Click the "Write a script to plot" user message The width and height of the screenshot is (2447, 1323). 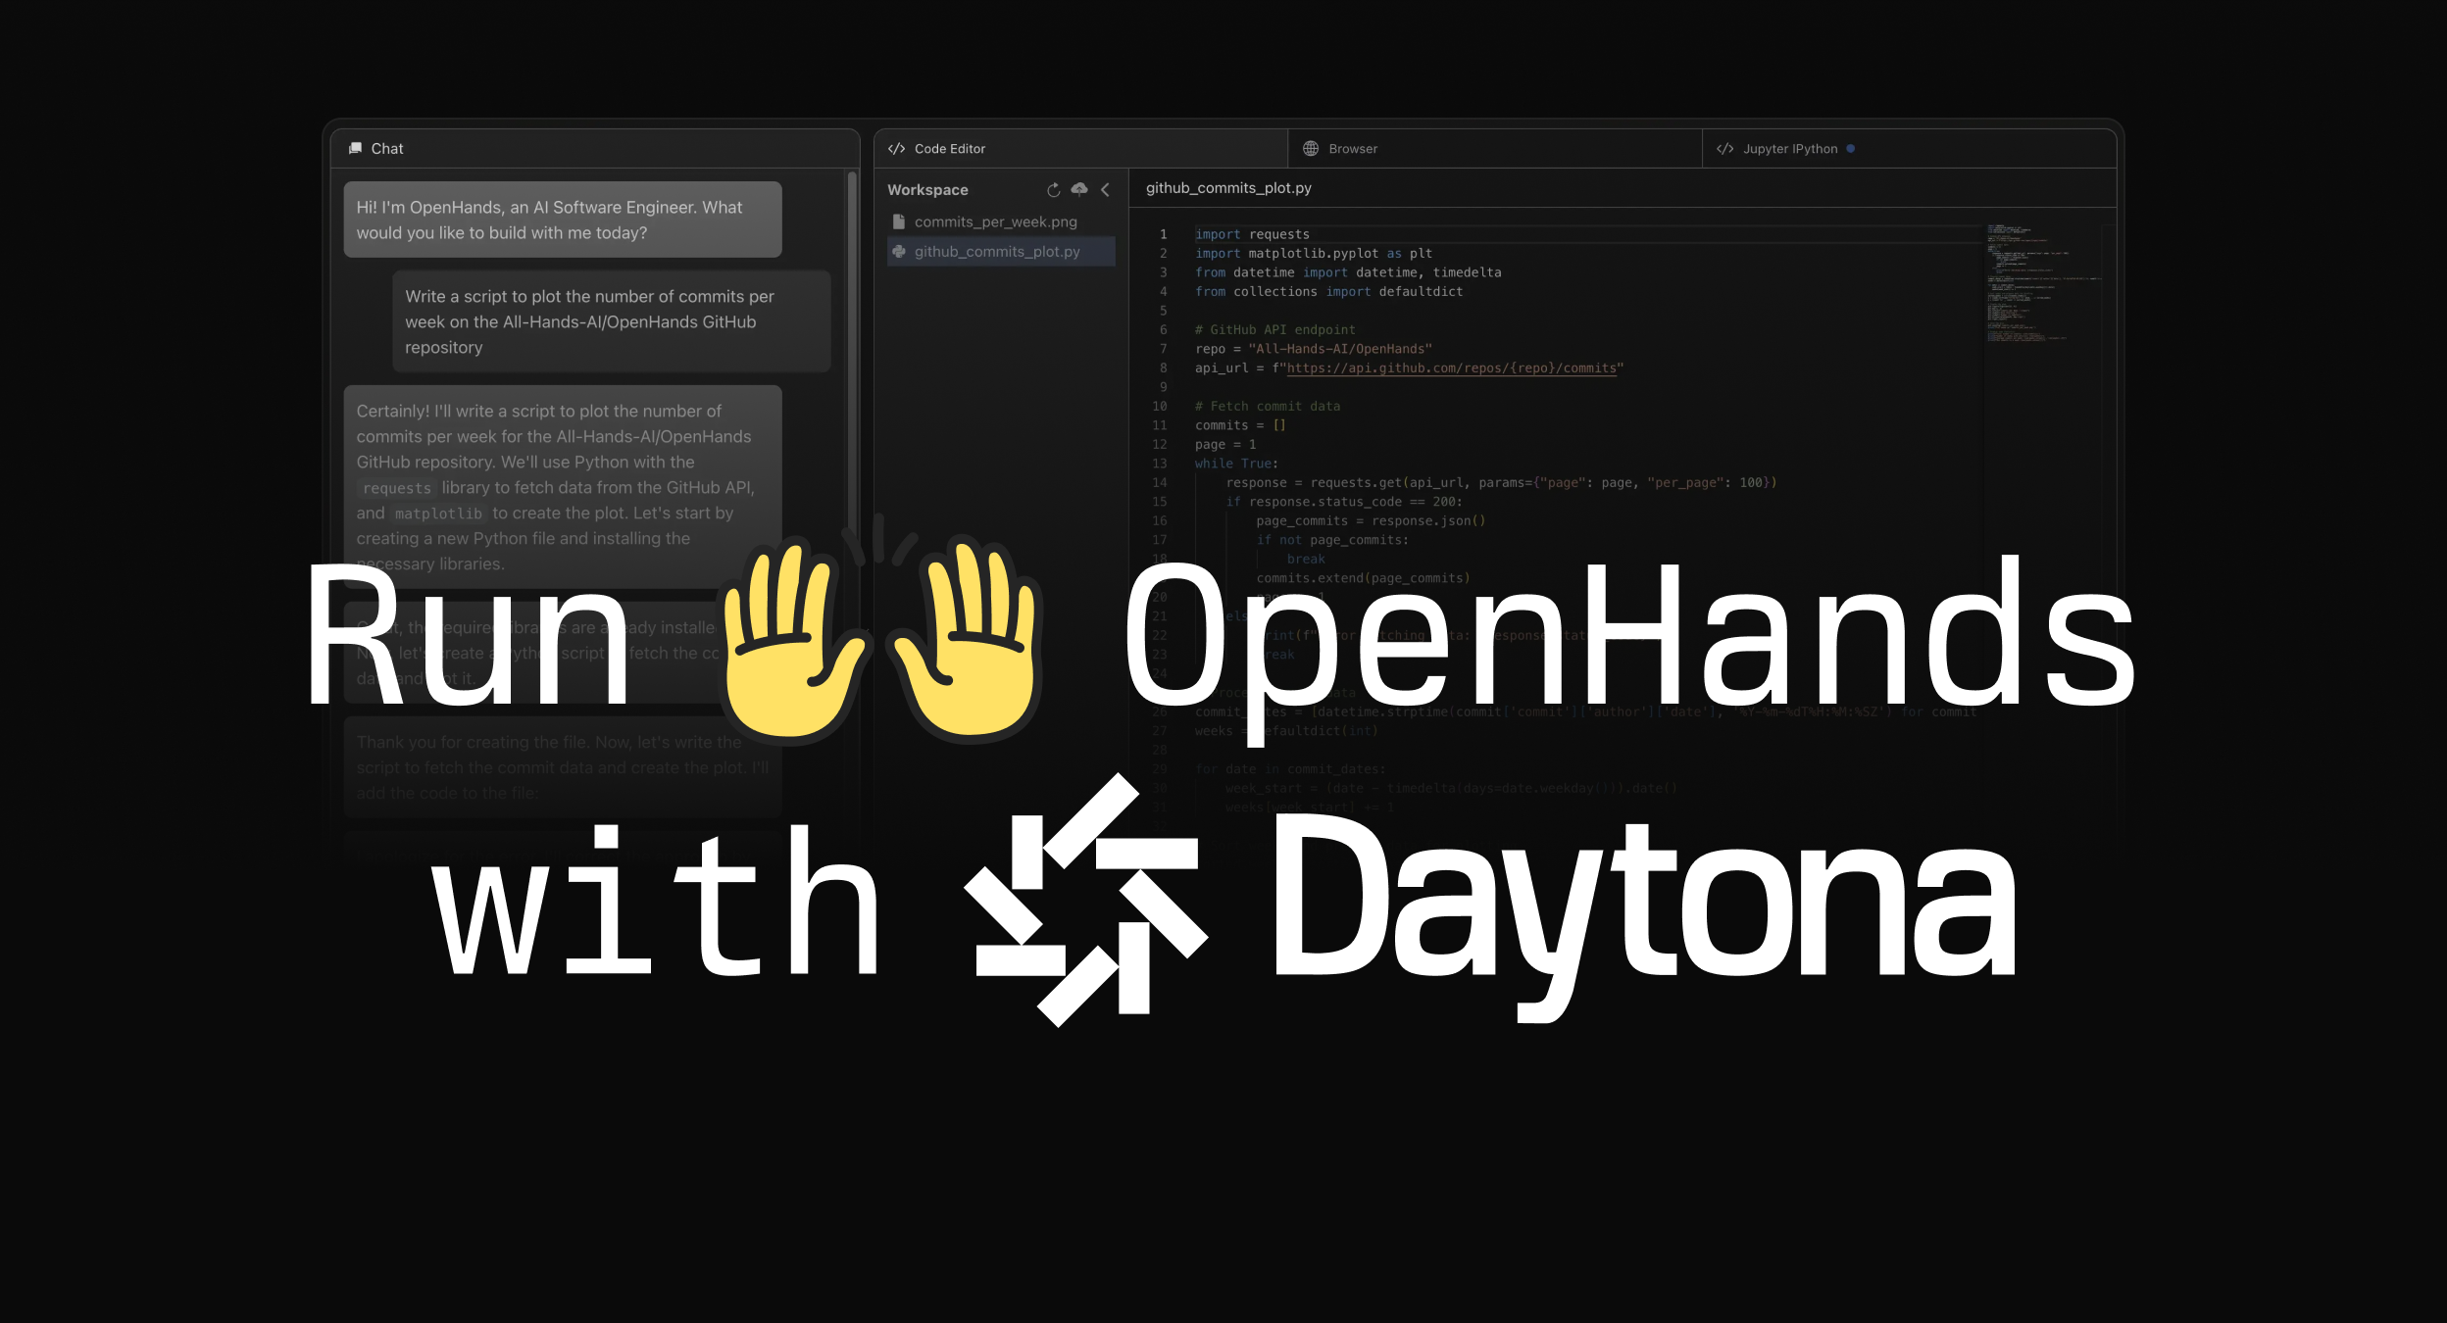coord(612,321)
